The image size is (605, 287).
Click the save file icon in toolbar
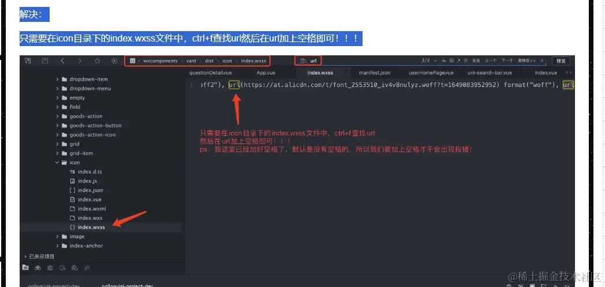(45, 61)
